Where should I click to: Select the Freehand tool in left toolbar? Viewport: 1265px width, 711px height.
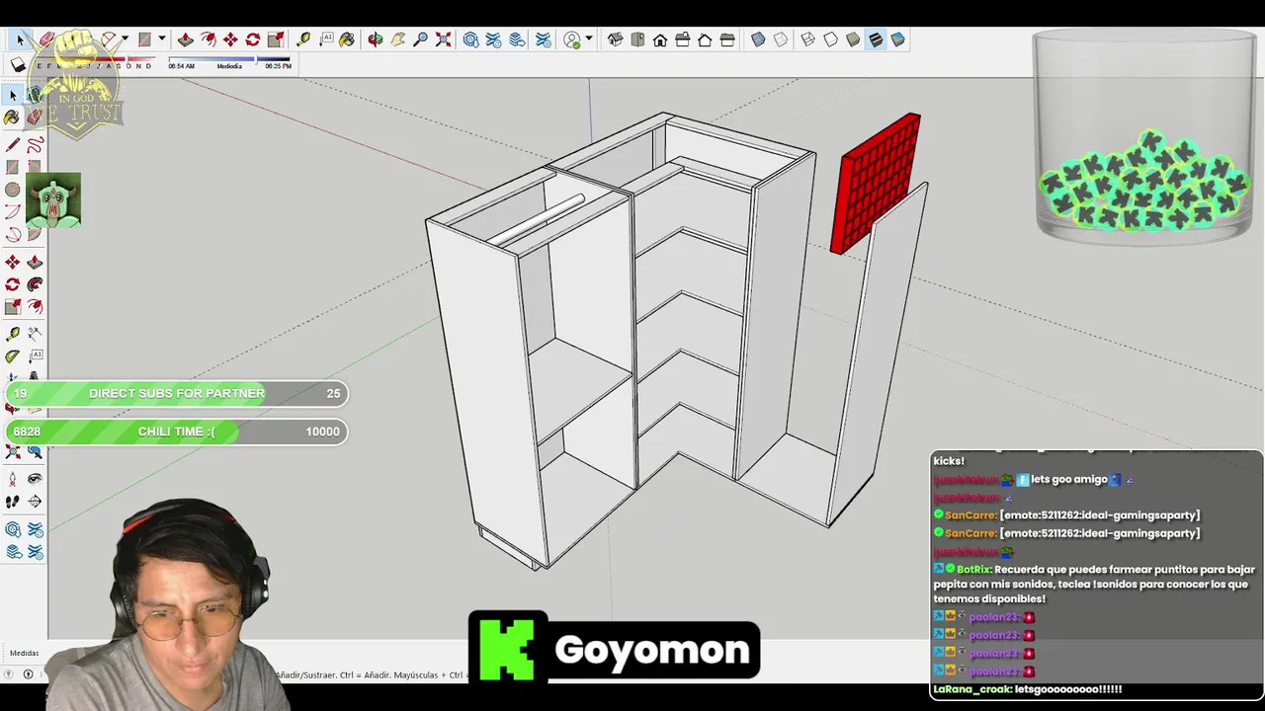pos(36,145)
